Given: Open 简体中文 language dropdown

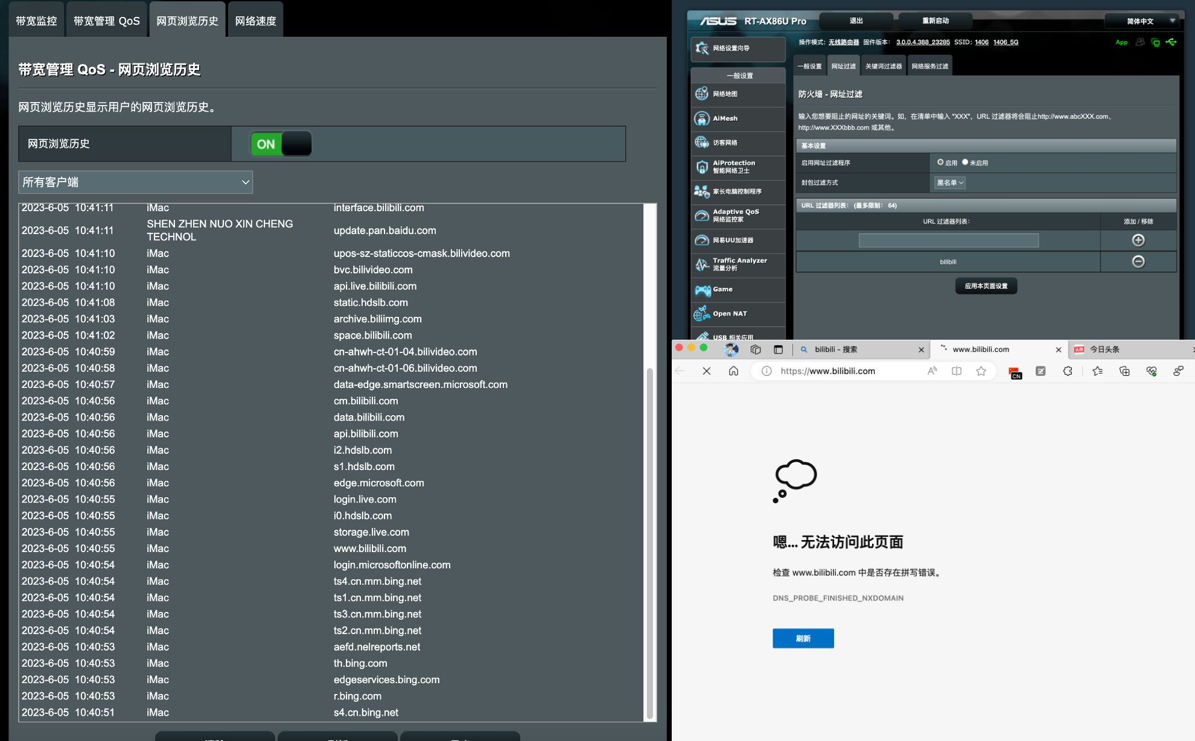Looking at the screenshot, I should 1142,21.
